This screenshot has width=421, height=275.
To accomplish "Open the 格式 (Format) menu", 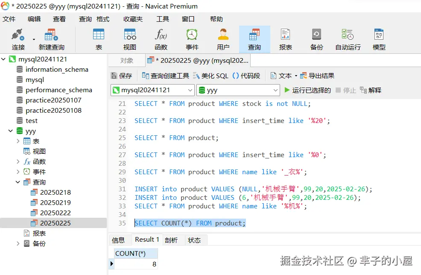I will coord(103,19).
